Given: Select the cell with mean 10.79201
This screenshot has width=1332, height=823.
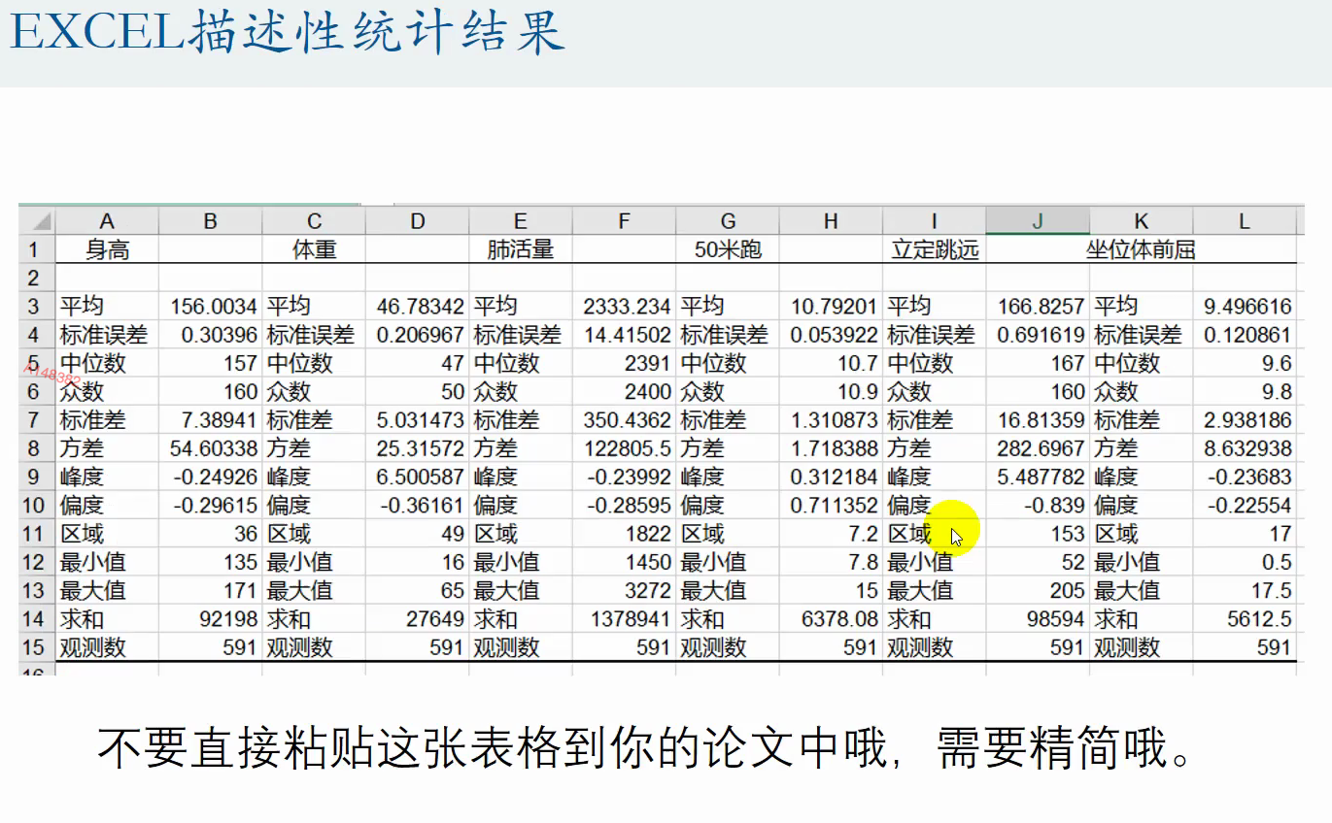Looking at the screenshot, I should tap(831, 307).
